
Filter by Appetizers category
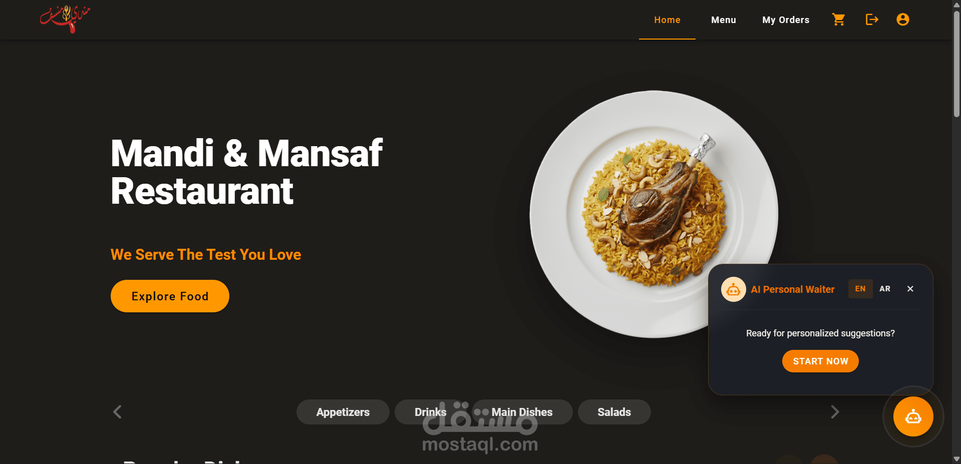[343, 412]
